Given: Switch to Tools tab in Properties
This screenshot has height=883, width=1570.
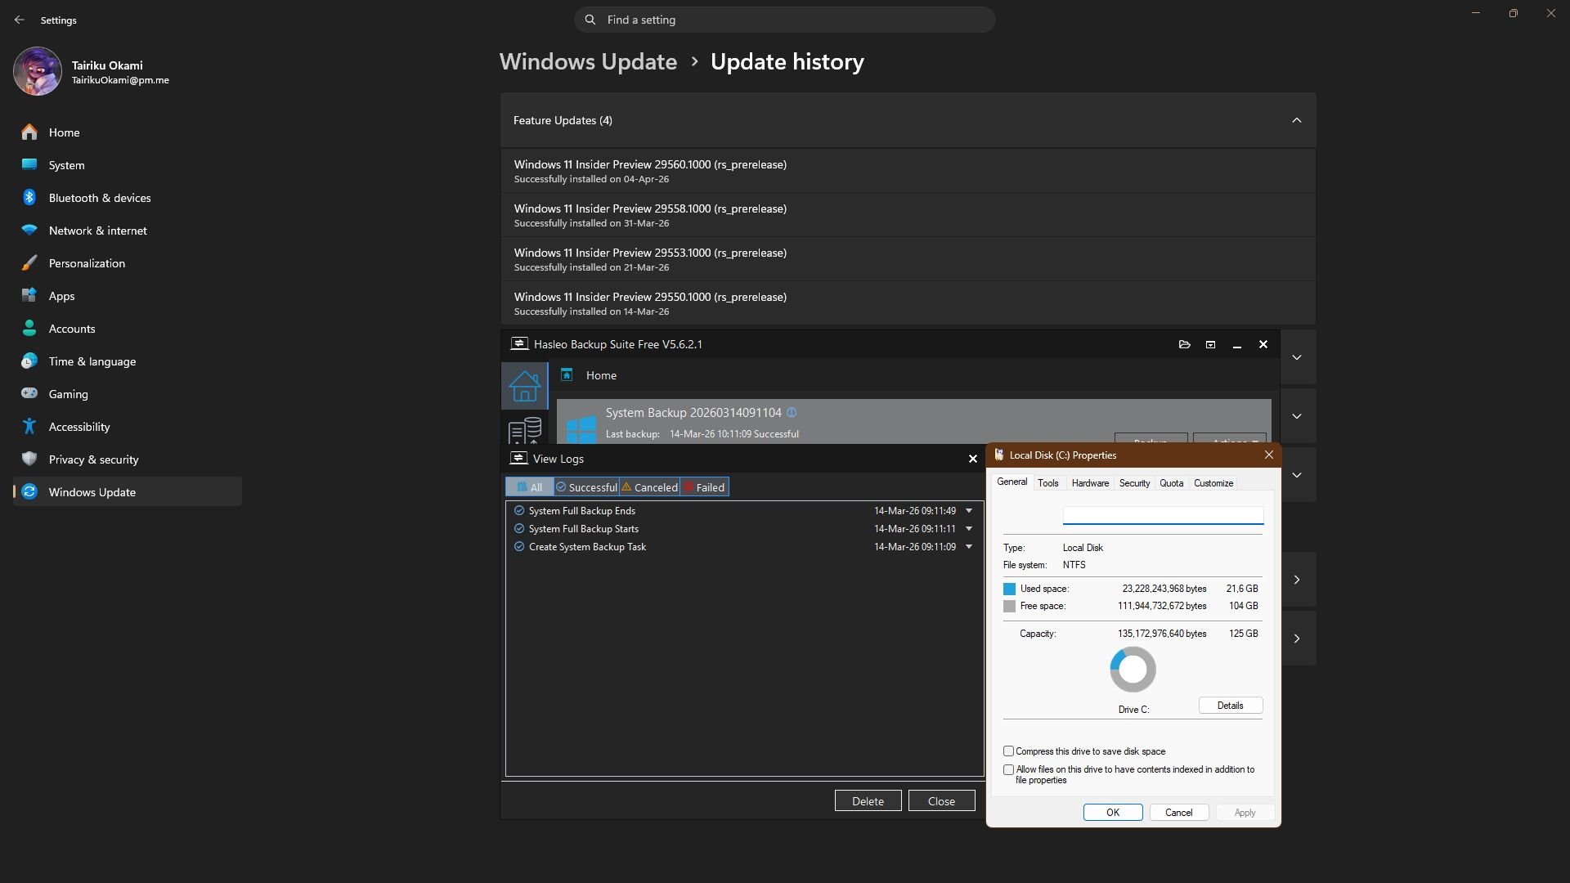Looking at the screenshot, I should [x=1048, y=483].
